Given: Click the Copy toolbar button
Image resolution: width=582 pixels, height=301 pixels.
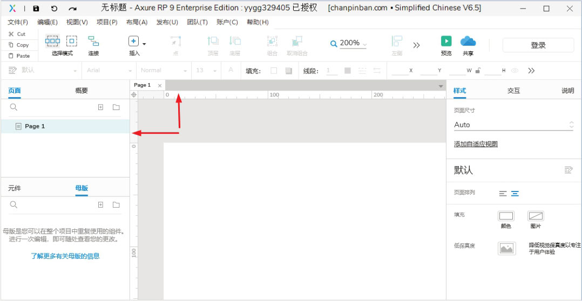Looking at the screenshot, I should pyautogui.click(x=18, y=45).
